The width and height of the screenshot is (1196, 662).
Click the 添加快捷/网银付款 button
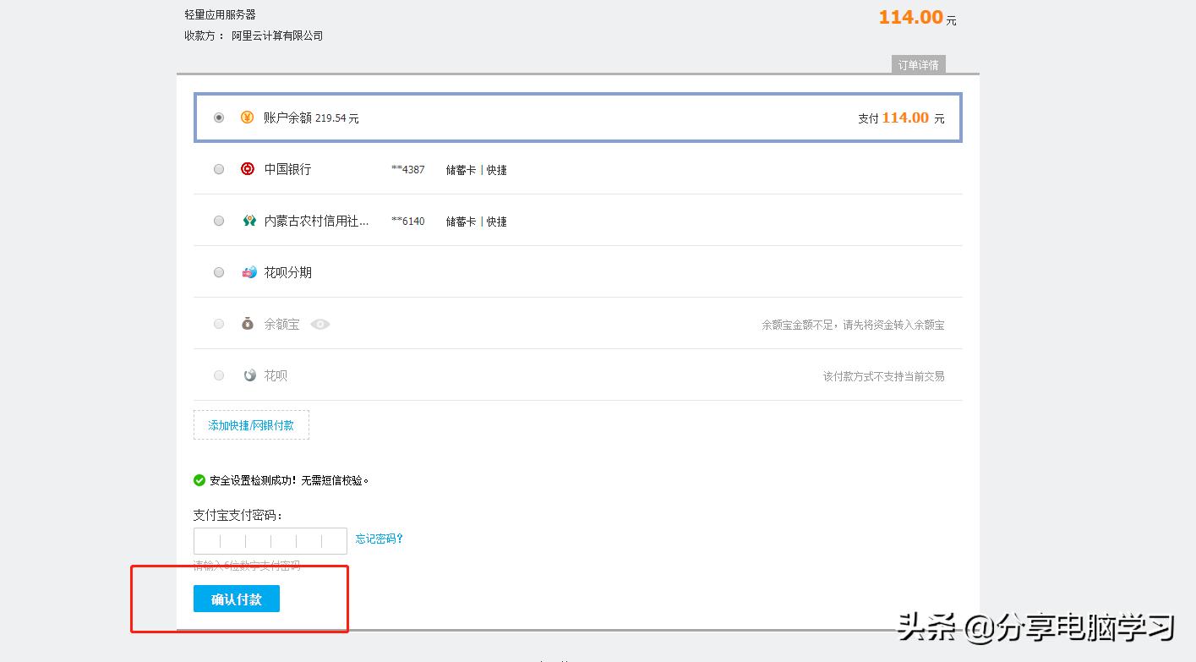[251, 425]
